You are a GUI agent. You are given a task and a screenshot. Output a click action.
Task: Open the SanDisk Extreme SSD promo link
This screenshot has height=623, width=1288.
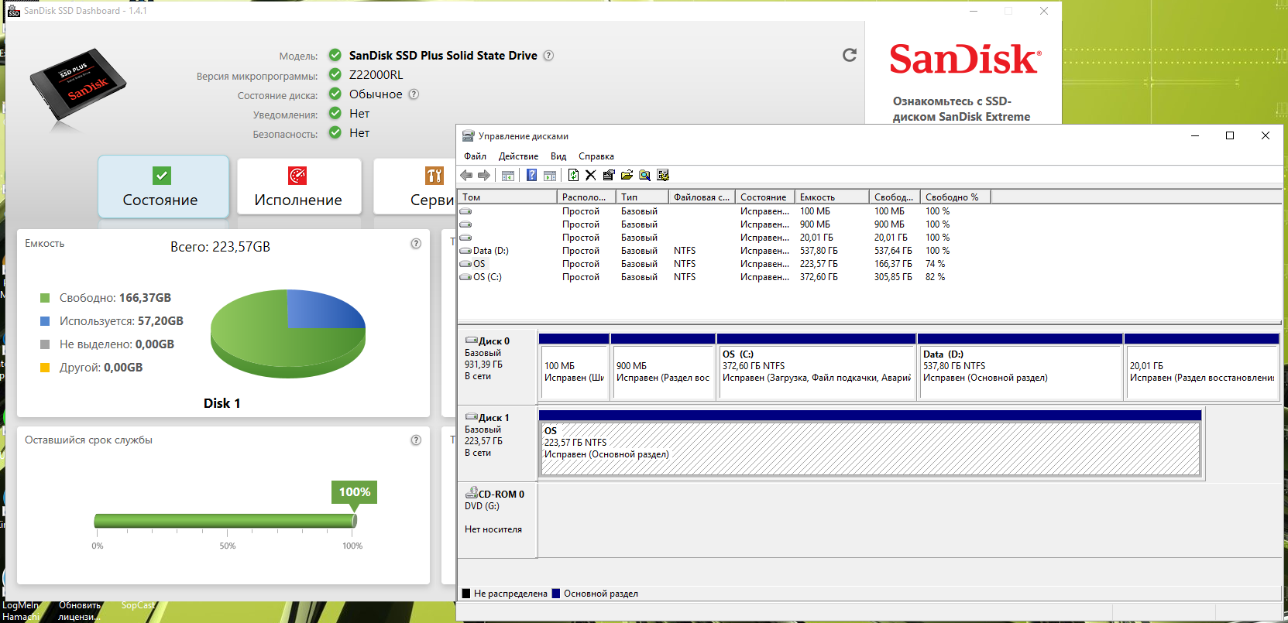click(x=961, y=109)
